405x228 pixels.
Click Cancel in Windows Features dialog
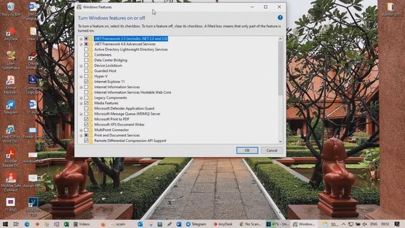[x=271, y=150]
